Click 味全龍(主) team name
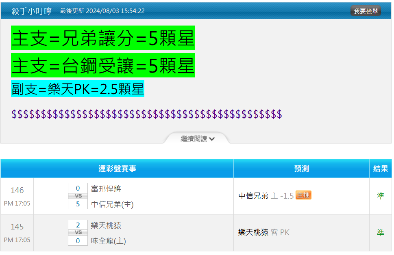The width and height of the screenshot is (394, 255). pos(109,241)
